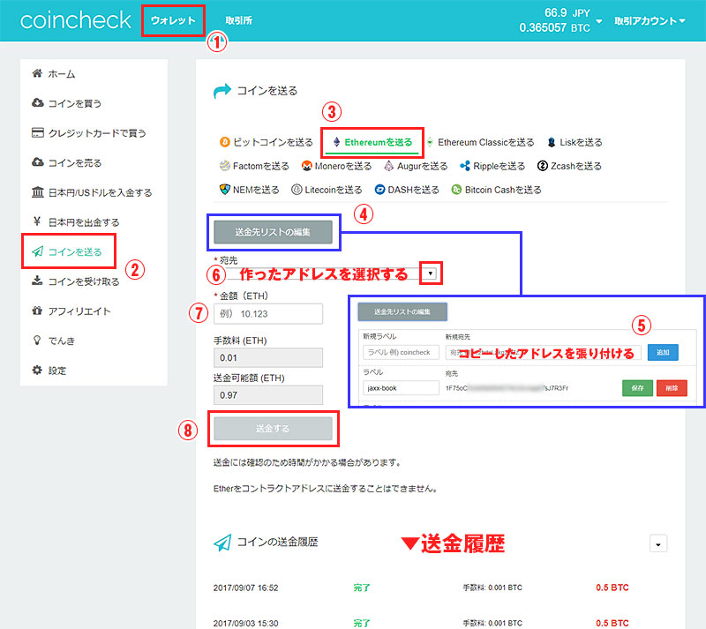Switch to the 取引所 tab
The height and width of the screenshot is (629, 706).
coord(238,20)
